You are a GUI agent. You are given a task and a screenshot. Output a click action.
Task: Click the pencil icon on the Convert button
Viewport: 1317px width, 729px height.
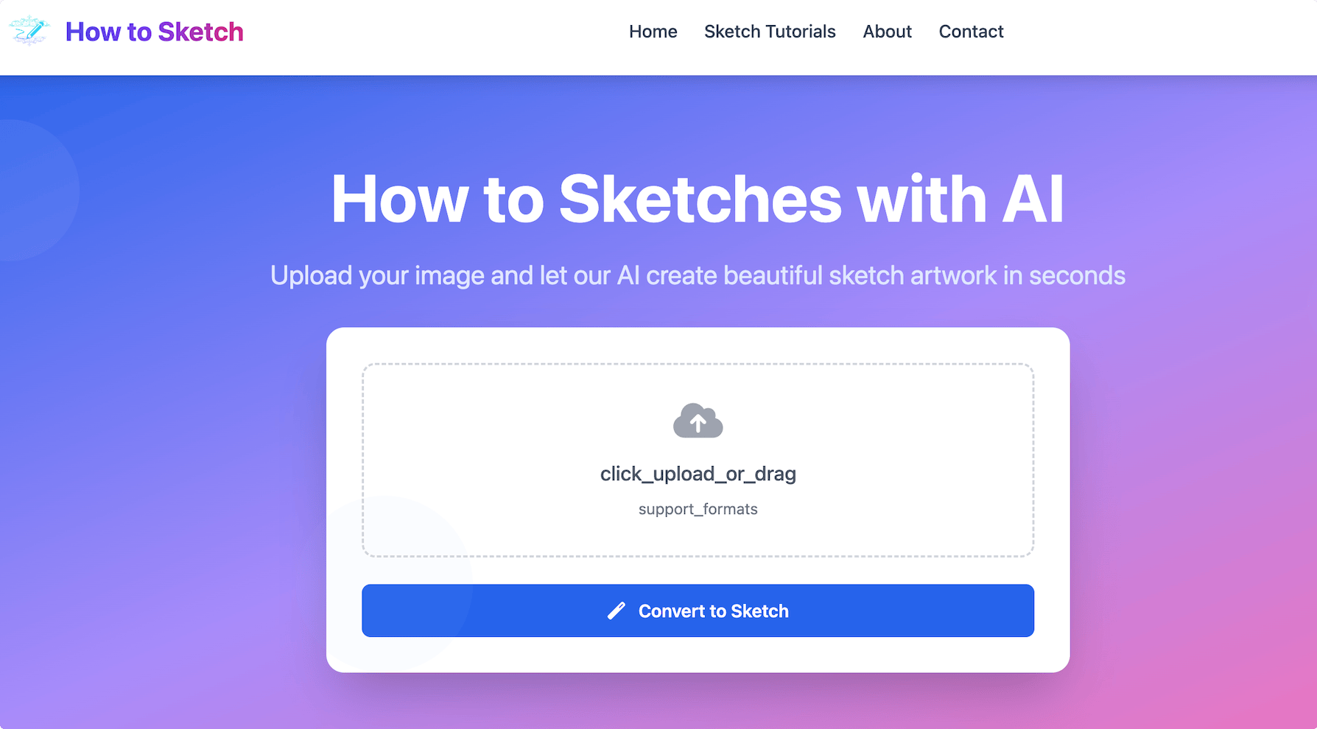pyautogui.click(x=617, y=611)
